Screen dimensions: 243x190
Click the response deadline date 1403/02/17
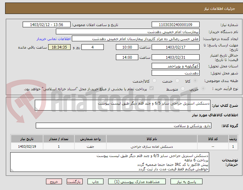tap(175, 47)
